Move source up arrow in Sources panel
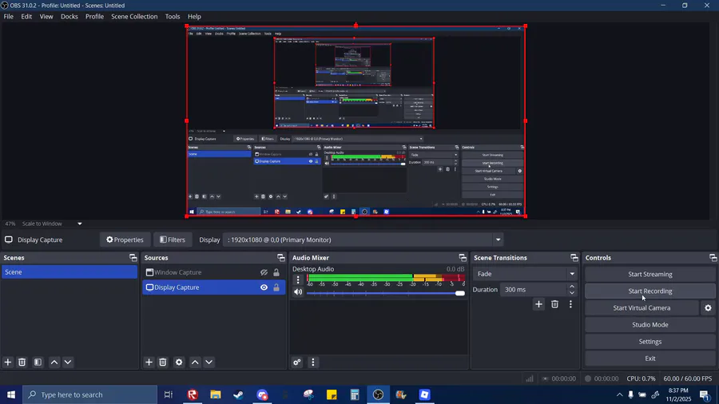719x404 pixels. [195, 362]
